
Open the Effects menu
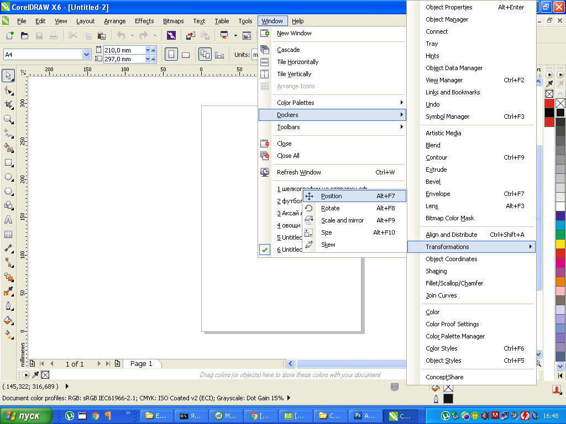coord(144,21)
